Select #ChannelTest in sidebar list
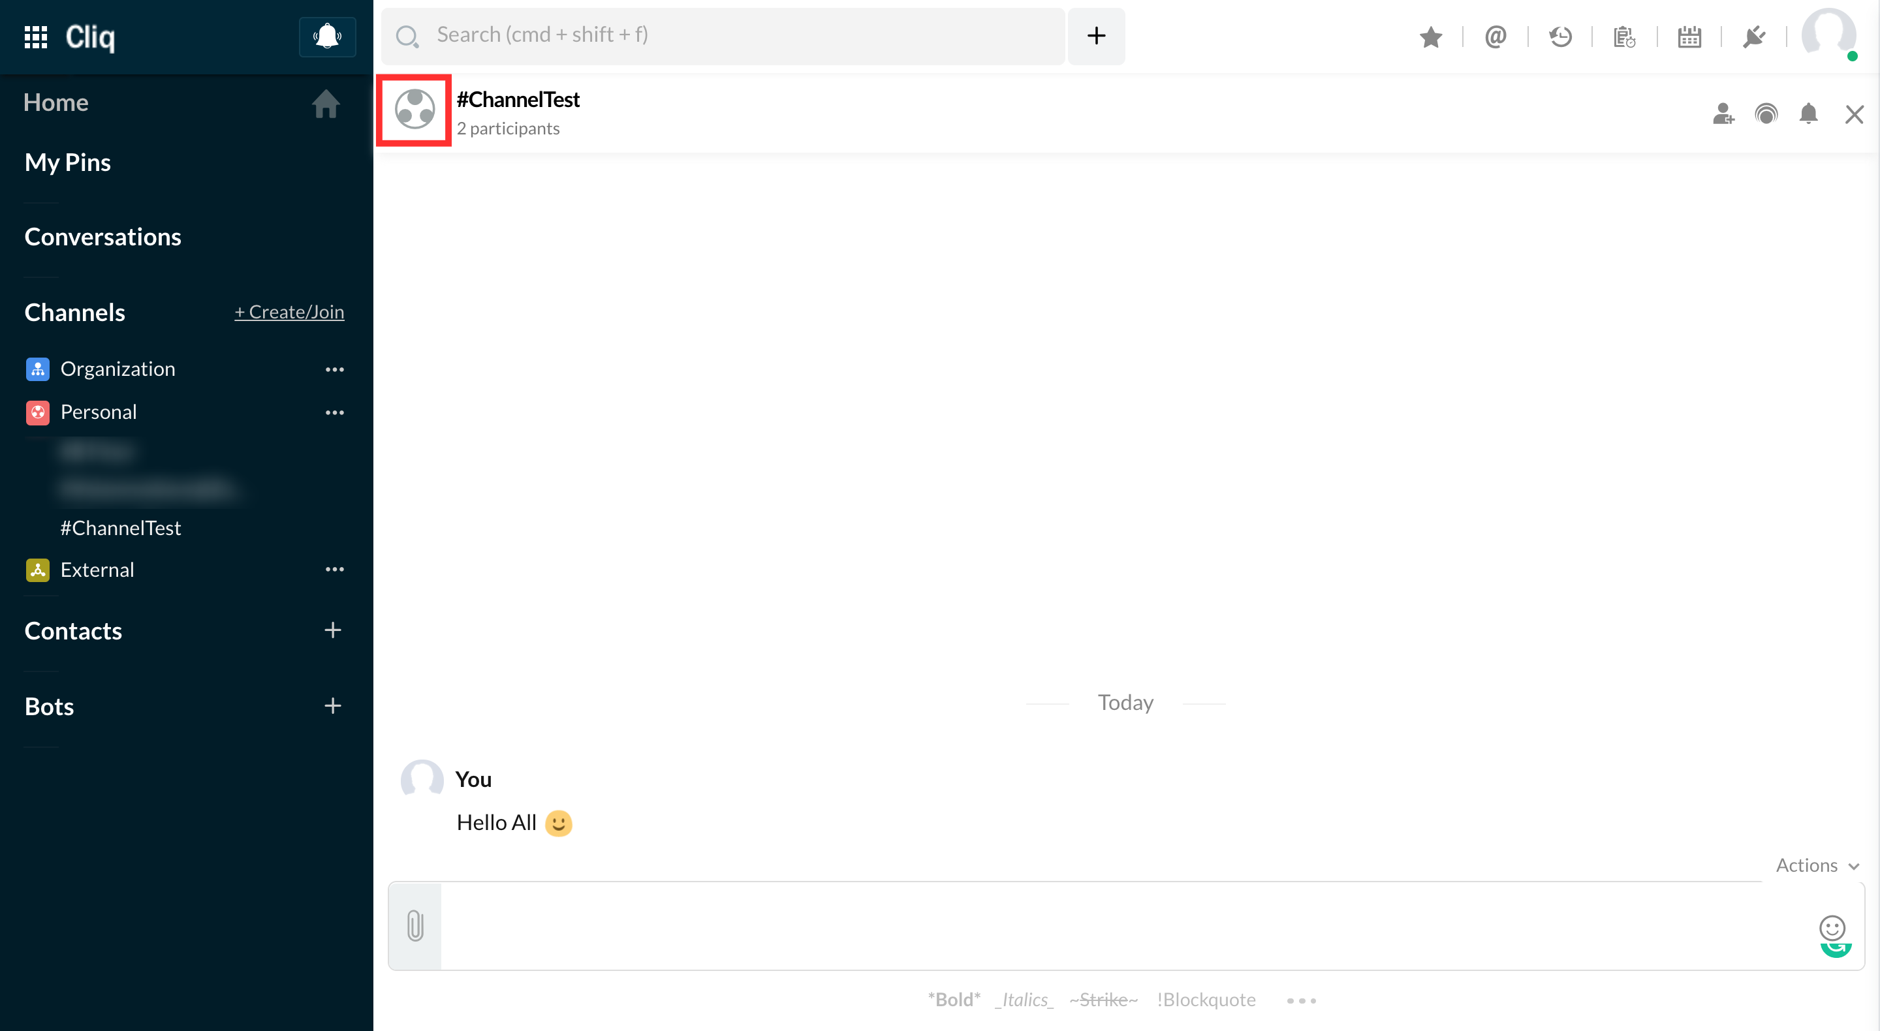This screenshot has height=1031, width=1880. 121,529
